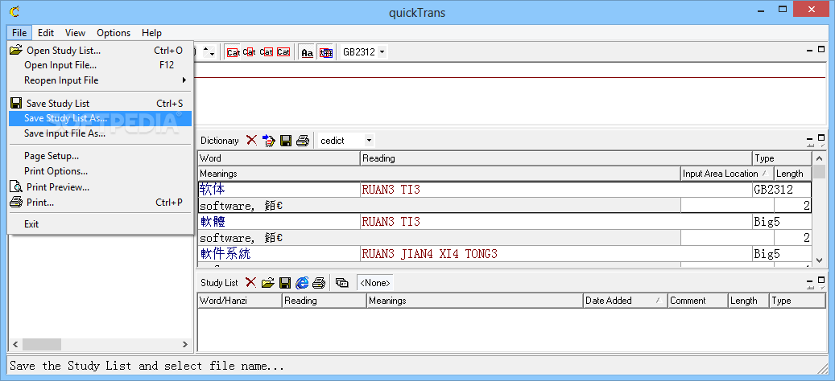835x381 pixels.
Task: Click the Study List printer icon
Action: point(319,283)
